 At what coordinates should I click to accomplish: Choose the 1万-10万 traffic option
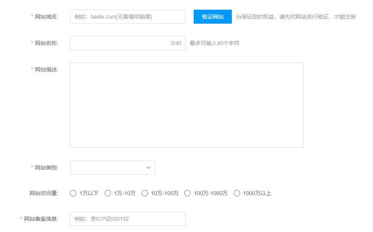click(108, 193)
